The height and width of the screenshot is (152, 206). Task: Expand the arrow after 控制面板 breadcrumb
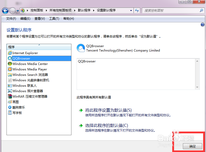tap(46, 10)
